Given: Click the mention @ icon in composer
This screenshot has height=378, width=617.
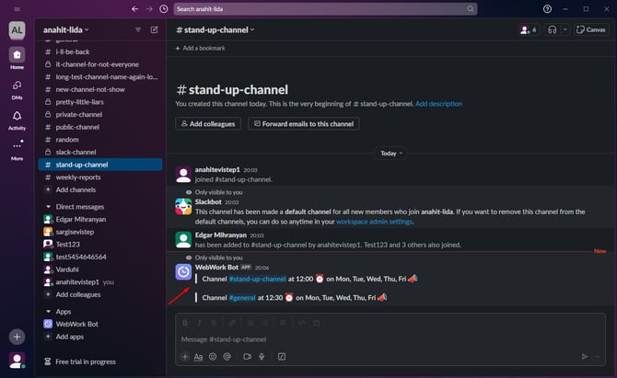Looking at the screenshot, I should 229,356.
